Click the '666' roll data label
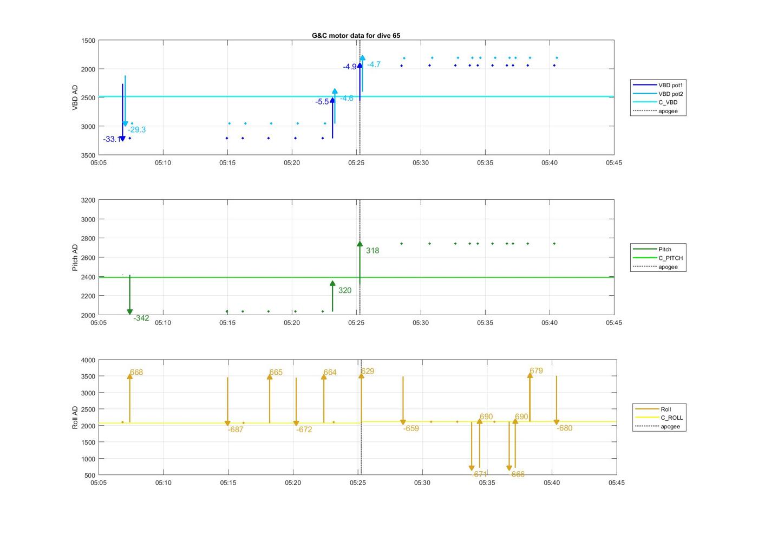 (x=518, y=474)
